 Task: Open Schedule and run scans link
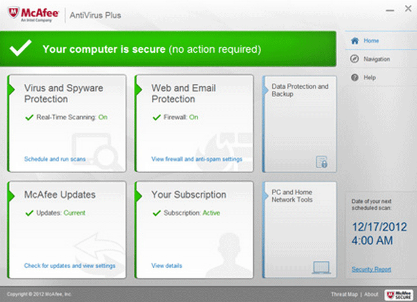[x=55, y=159]
